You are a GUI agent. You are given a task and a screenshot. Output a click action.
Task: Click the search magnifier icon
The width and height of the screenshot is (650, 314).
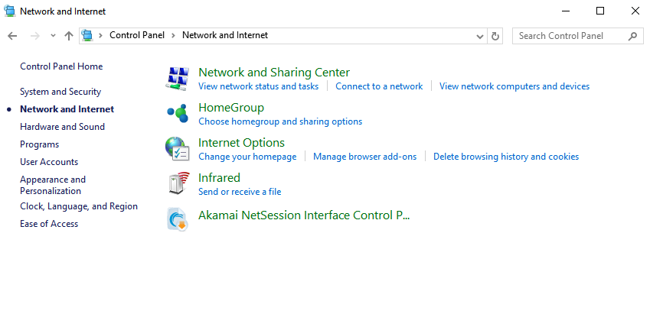tap(632, 36)
